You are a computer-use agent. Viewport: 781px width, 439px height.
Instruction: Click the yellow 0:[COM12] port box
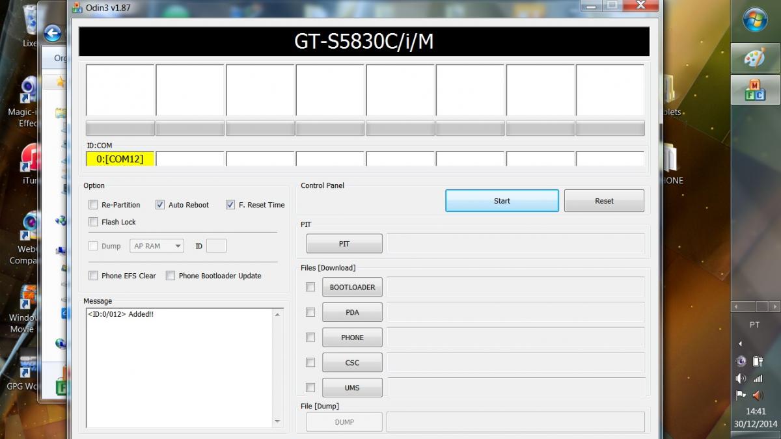[120, 159]
